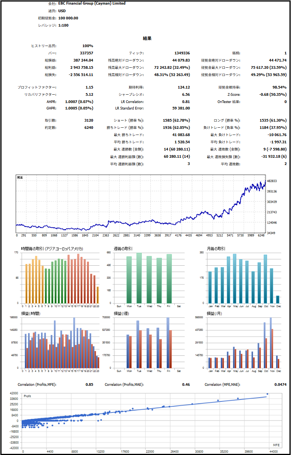Click the total trades count 3120

click(88, 120)
